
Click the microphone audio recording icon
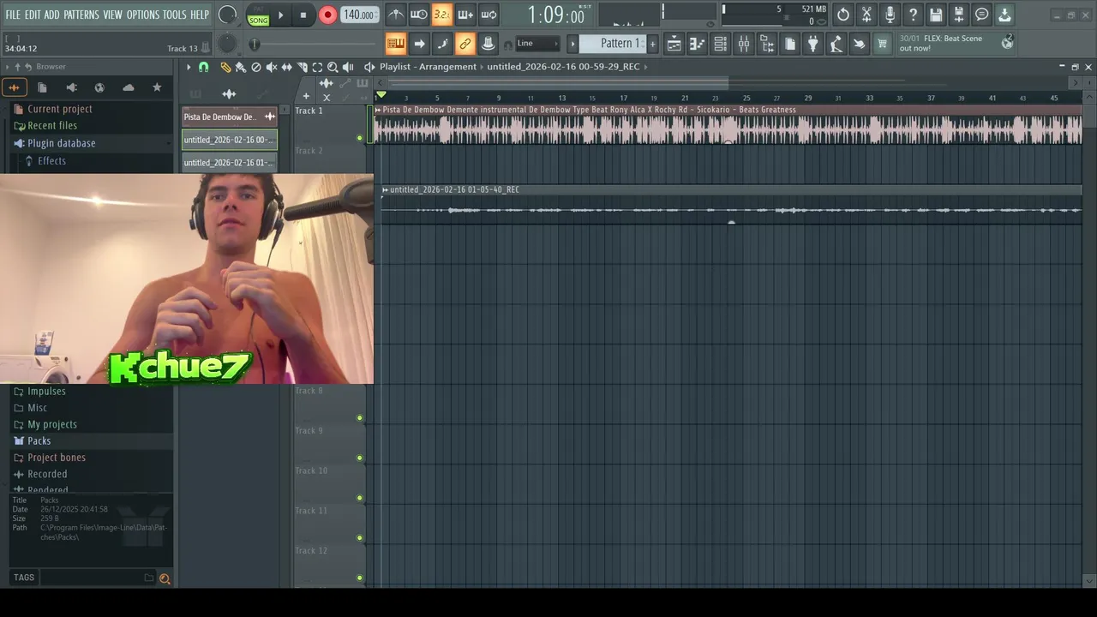890,15
